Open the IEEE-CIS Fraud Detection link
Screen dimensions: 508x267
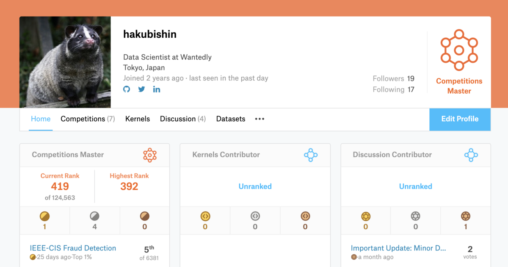[72, 248]
